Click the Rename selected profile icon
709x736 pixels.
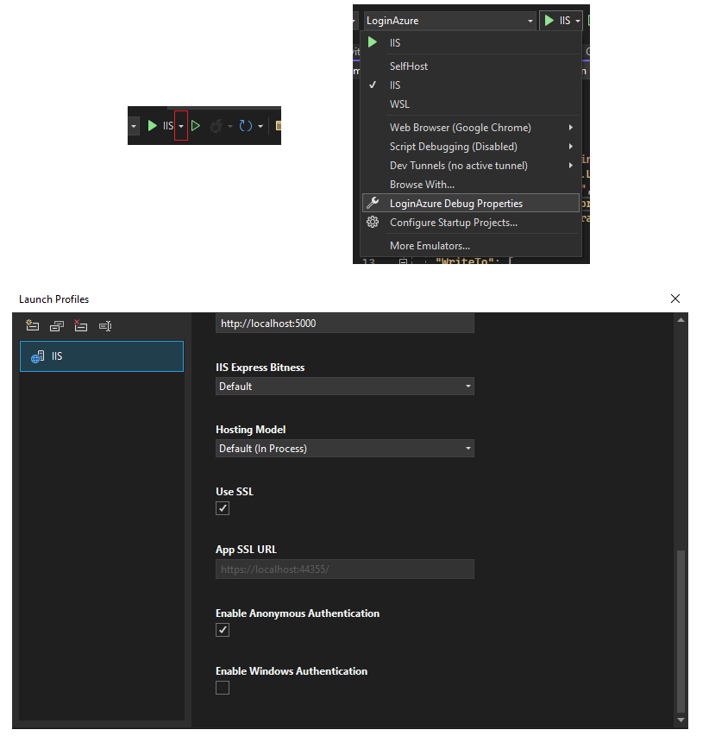point(105,326)
